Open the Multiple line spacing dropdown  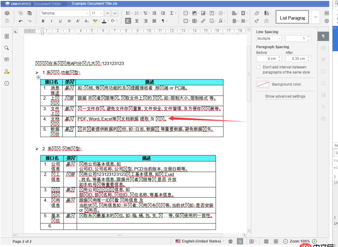(268, 38)
